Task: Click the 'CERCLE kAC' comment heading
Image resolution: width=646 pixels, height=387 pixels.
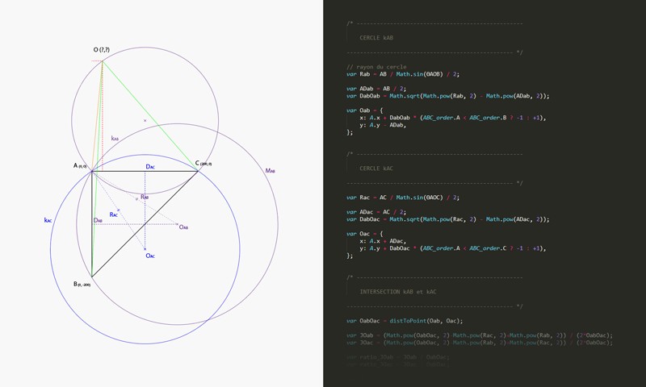Action: (376, 169)
